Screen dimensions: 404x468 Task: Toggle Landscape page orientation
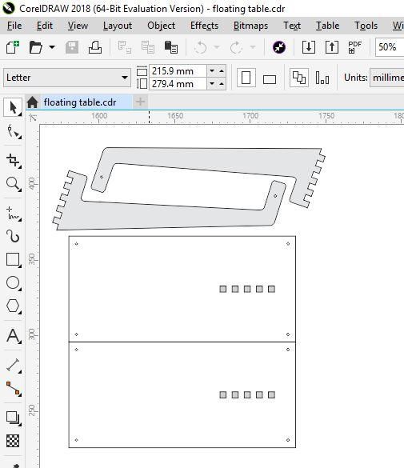coord(270,78)
